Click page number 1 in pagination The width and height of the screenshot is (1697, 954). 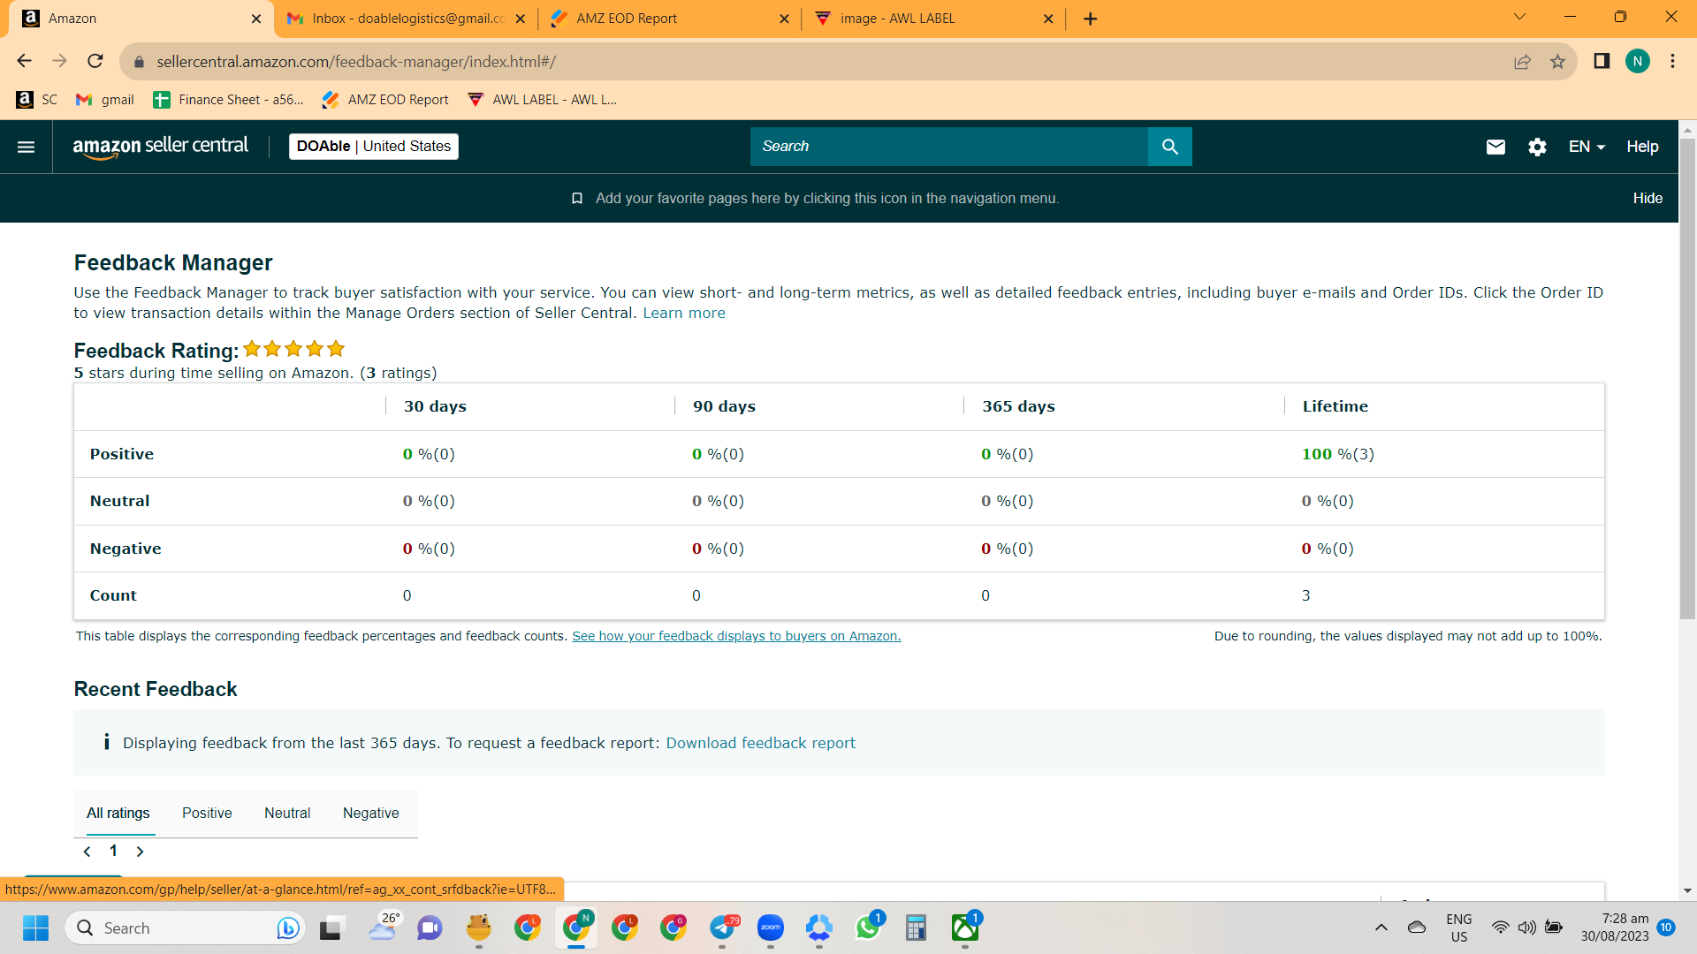click(113, 851)
